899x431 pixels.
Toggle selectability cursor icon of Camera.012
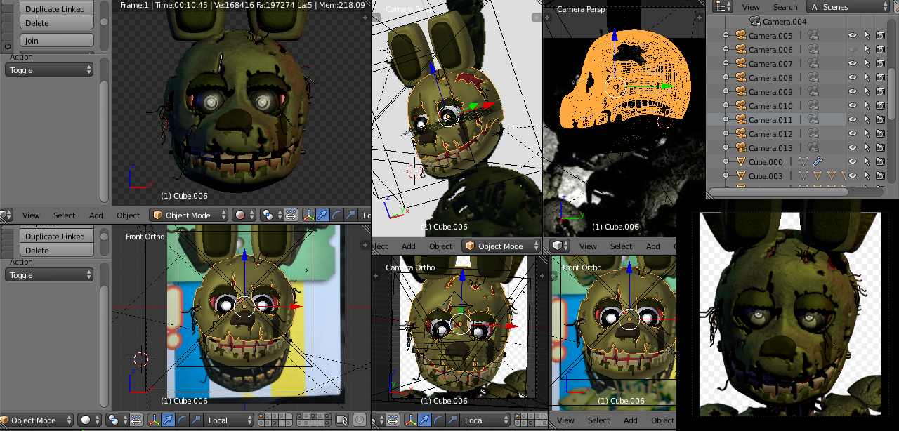(x=867, y=133)
